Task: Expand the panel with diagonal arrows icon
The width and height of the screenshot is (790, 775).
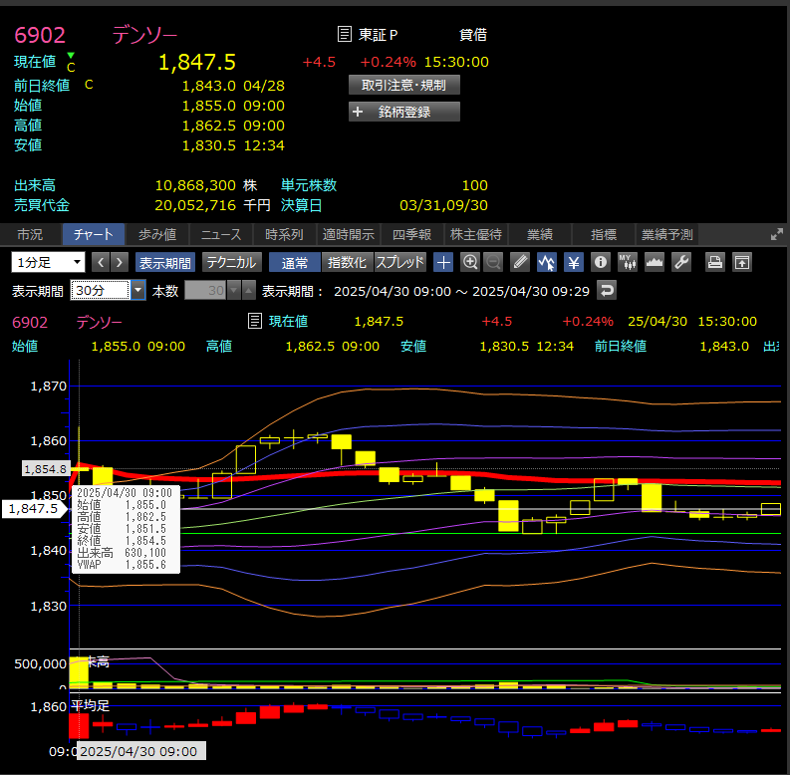Action: point(777,234)
